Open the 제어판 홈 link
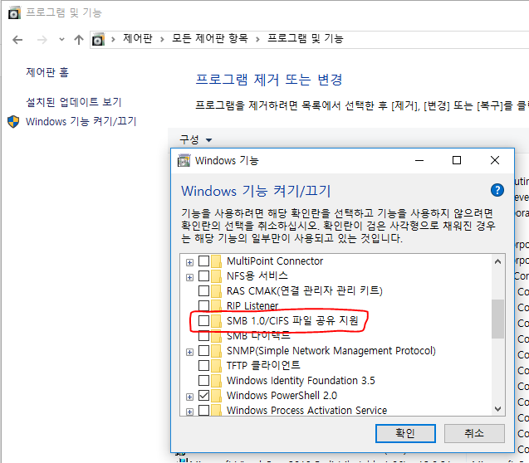This screenshot has height=463, width=529. point(47,72)
